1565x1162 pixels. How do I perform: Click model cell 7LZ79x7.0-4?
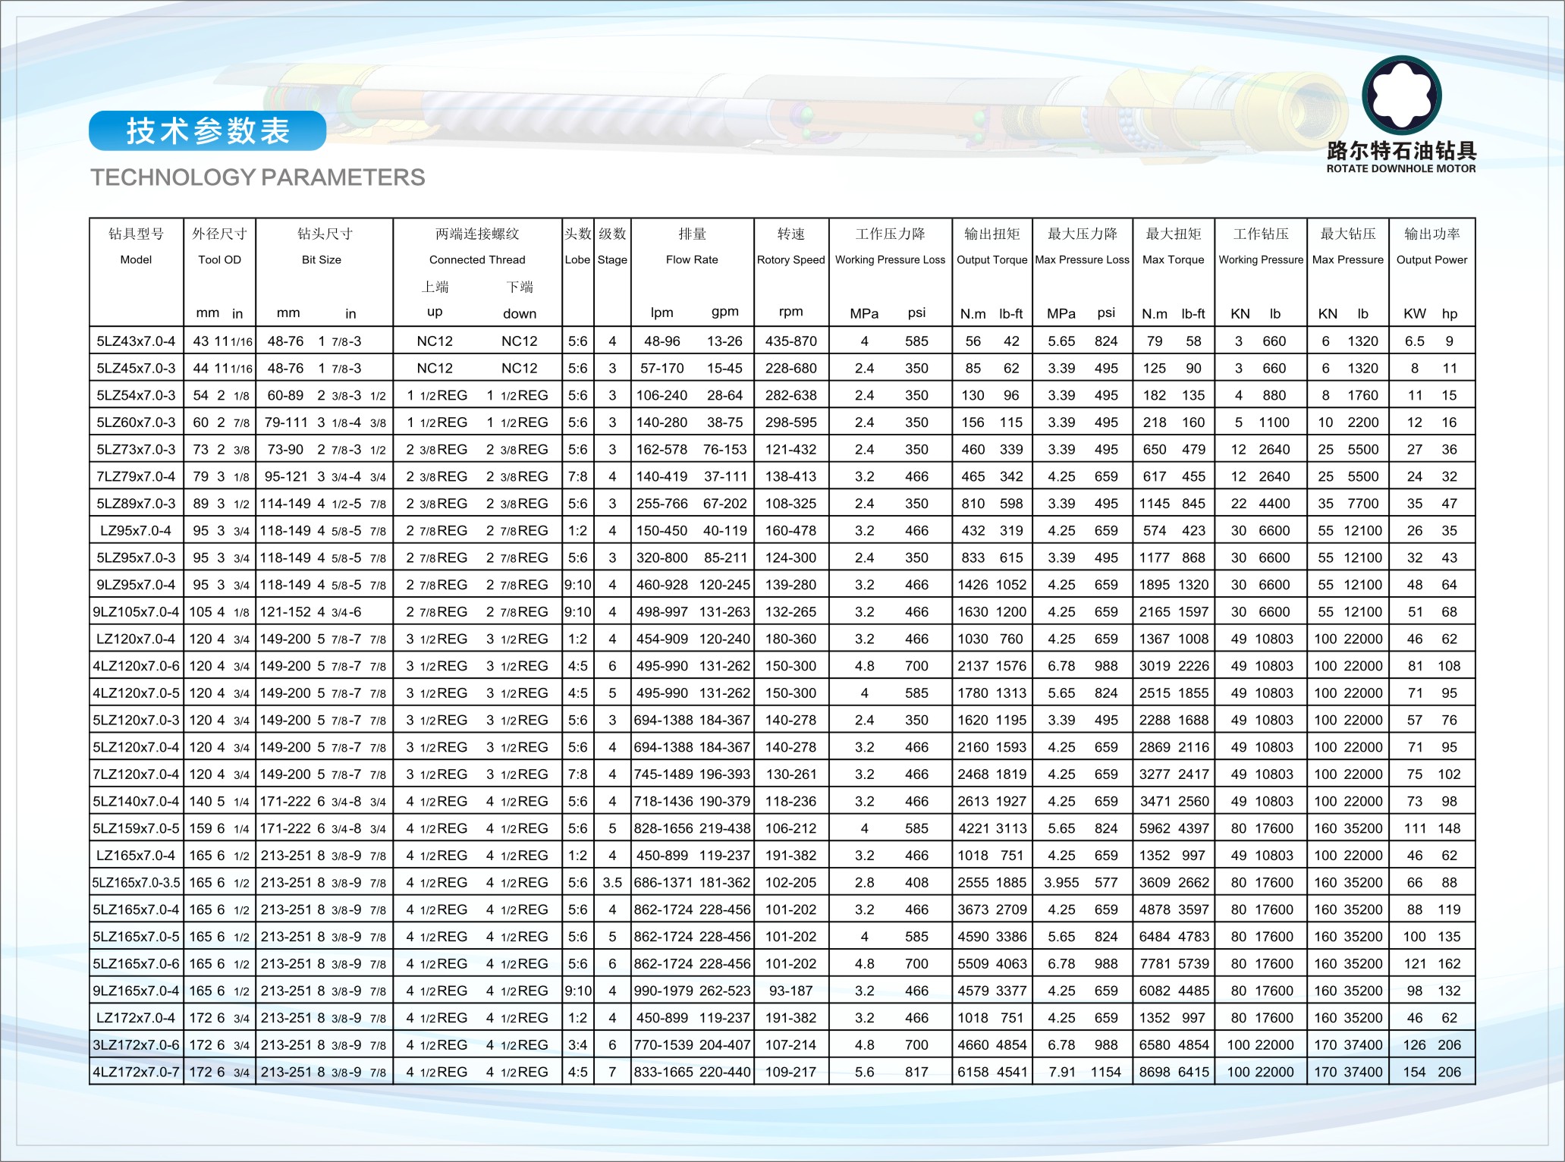(x=137, y=476)
